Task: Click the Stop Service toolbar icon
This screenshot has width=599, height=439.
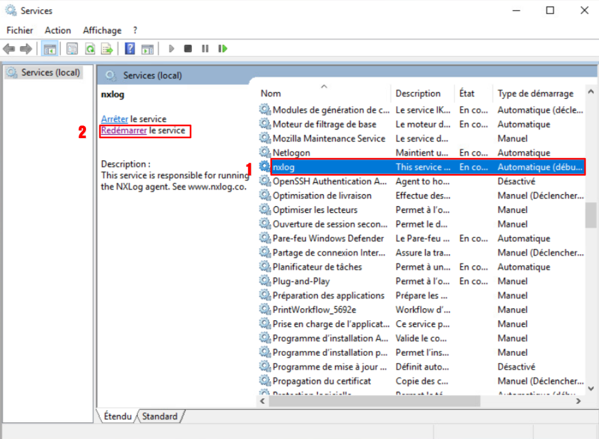Action: pos(189,49)
